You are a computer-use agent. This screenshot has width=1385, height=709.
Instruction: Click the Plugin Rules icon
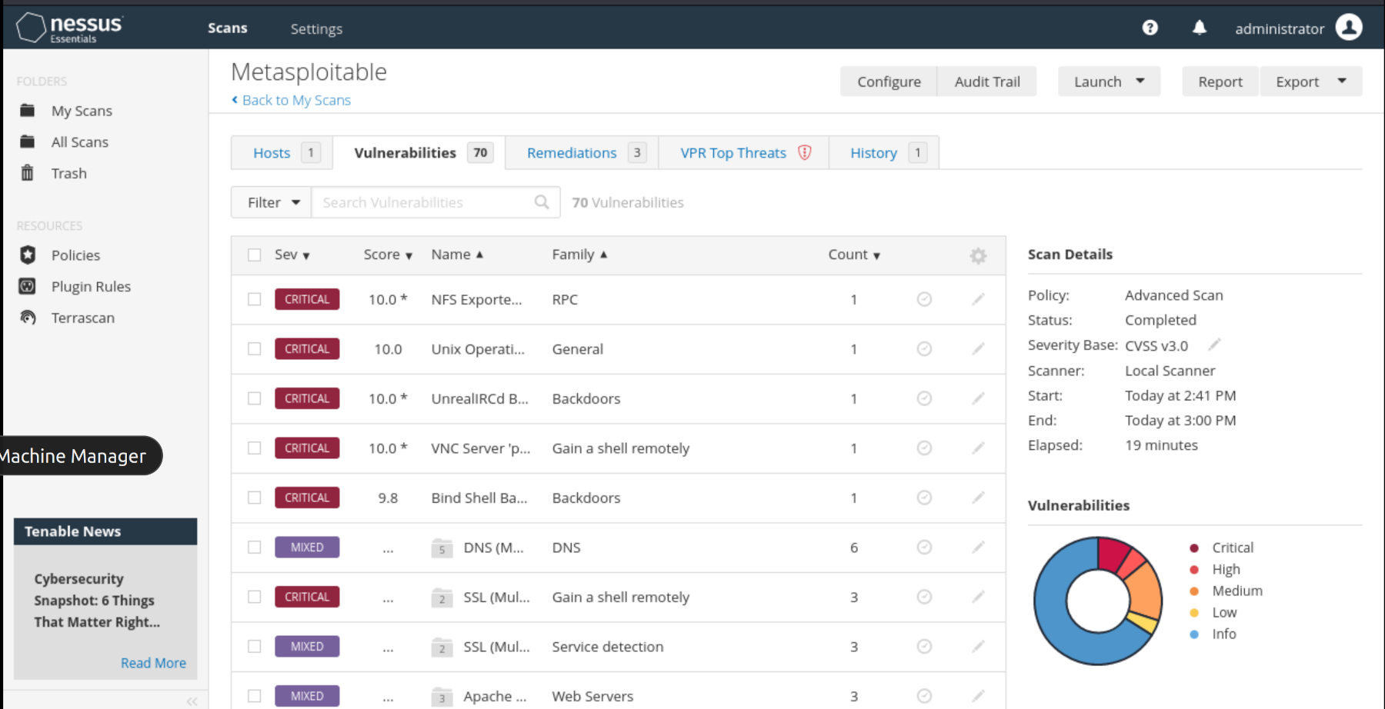point(28,286)
